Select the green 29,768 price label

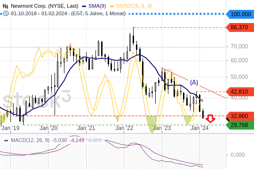point(240,125)
